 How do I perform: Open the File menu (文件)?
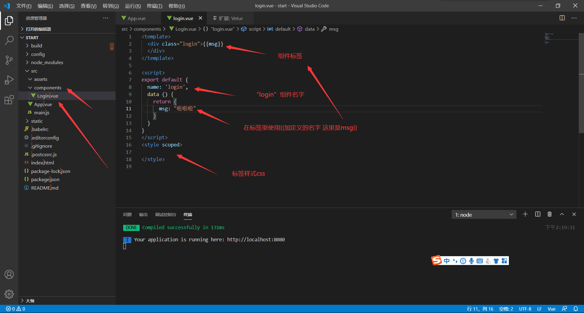(x=24, y=6)
